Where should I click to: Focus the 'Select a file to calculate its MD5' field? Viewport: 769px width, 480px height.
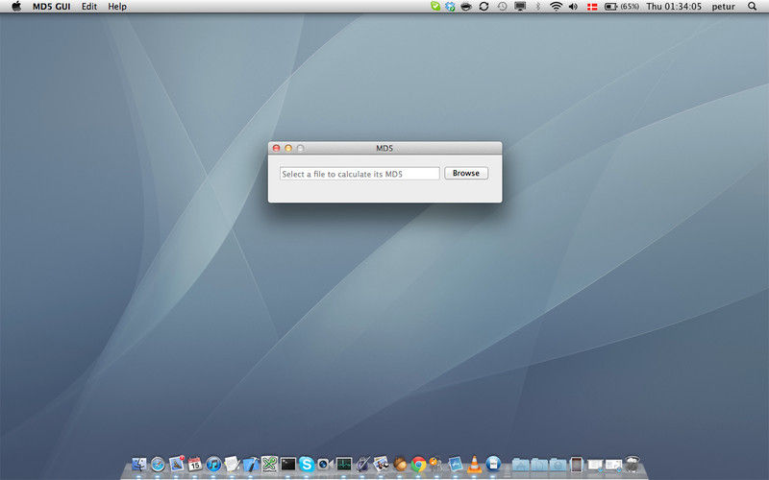(x=360, y=174)
